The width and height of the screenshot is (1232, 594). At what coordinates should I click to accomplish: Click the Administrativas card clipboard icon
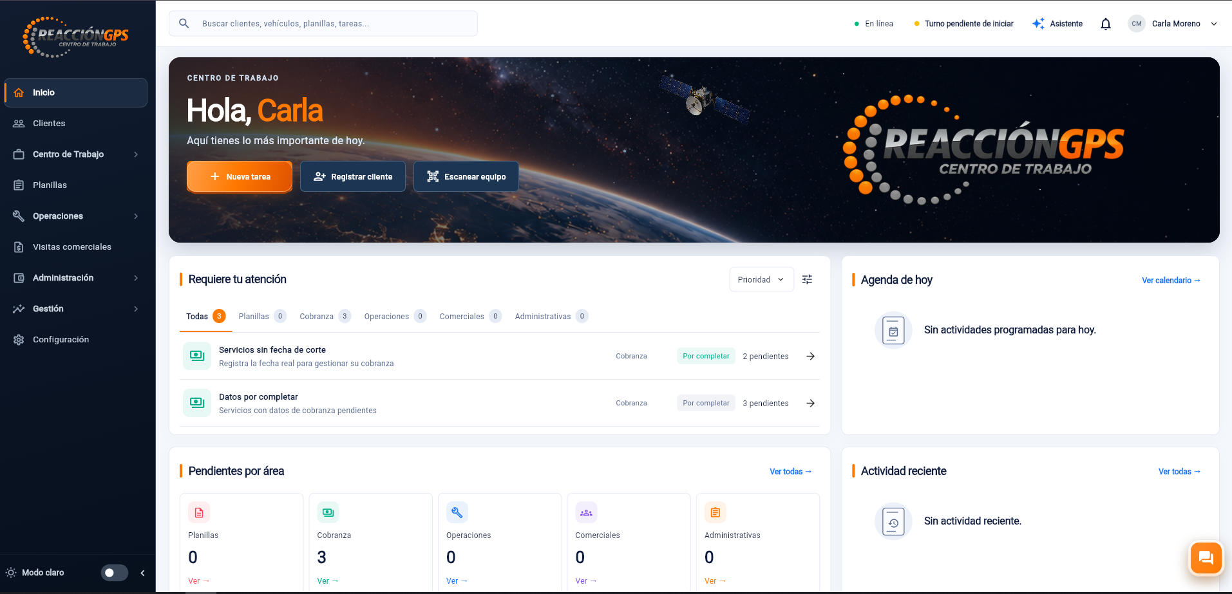(x=716, y=512)
